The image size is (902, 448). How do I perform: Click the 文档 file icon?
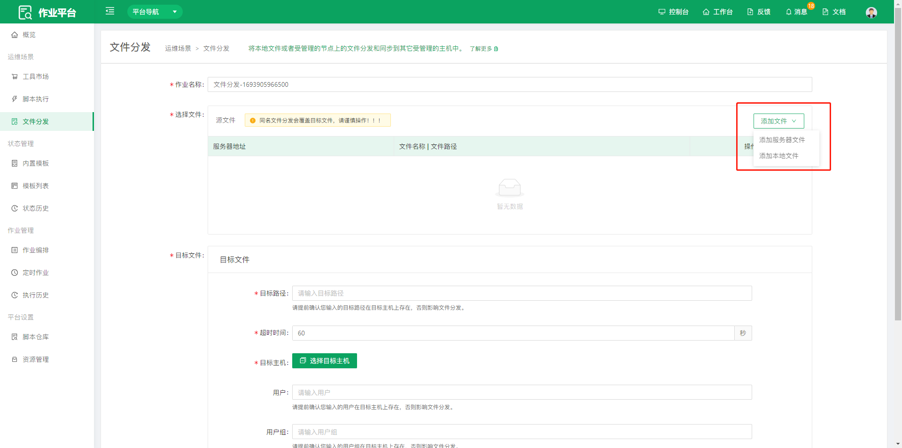pos(825,12)
